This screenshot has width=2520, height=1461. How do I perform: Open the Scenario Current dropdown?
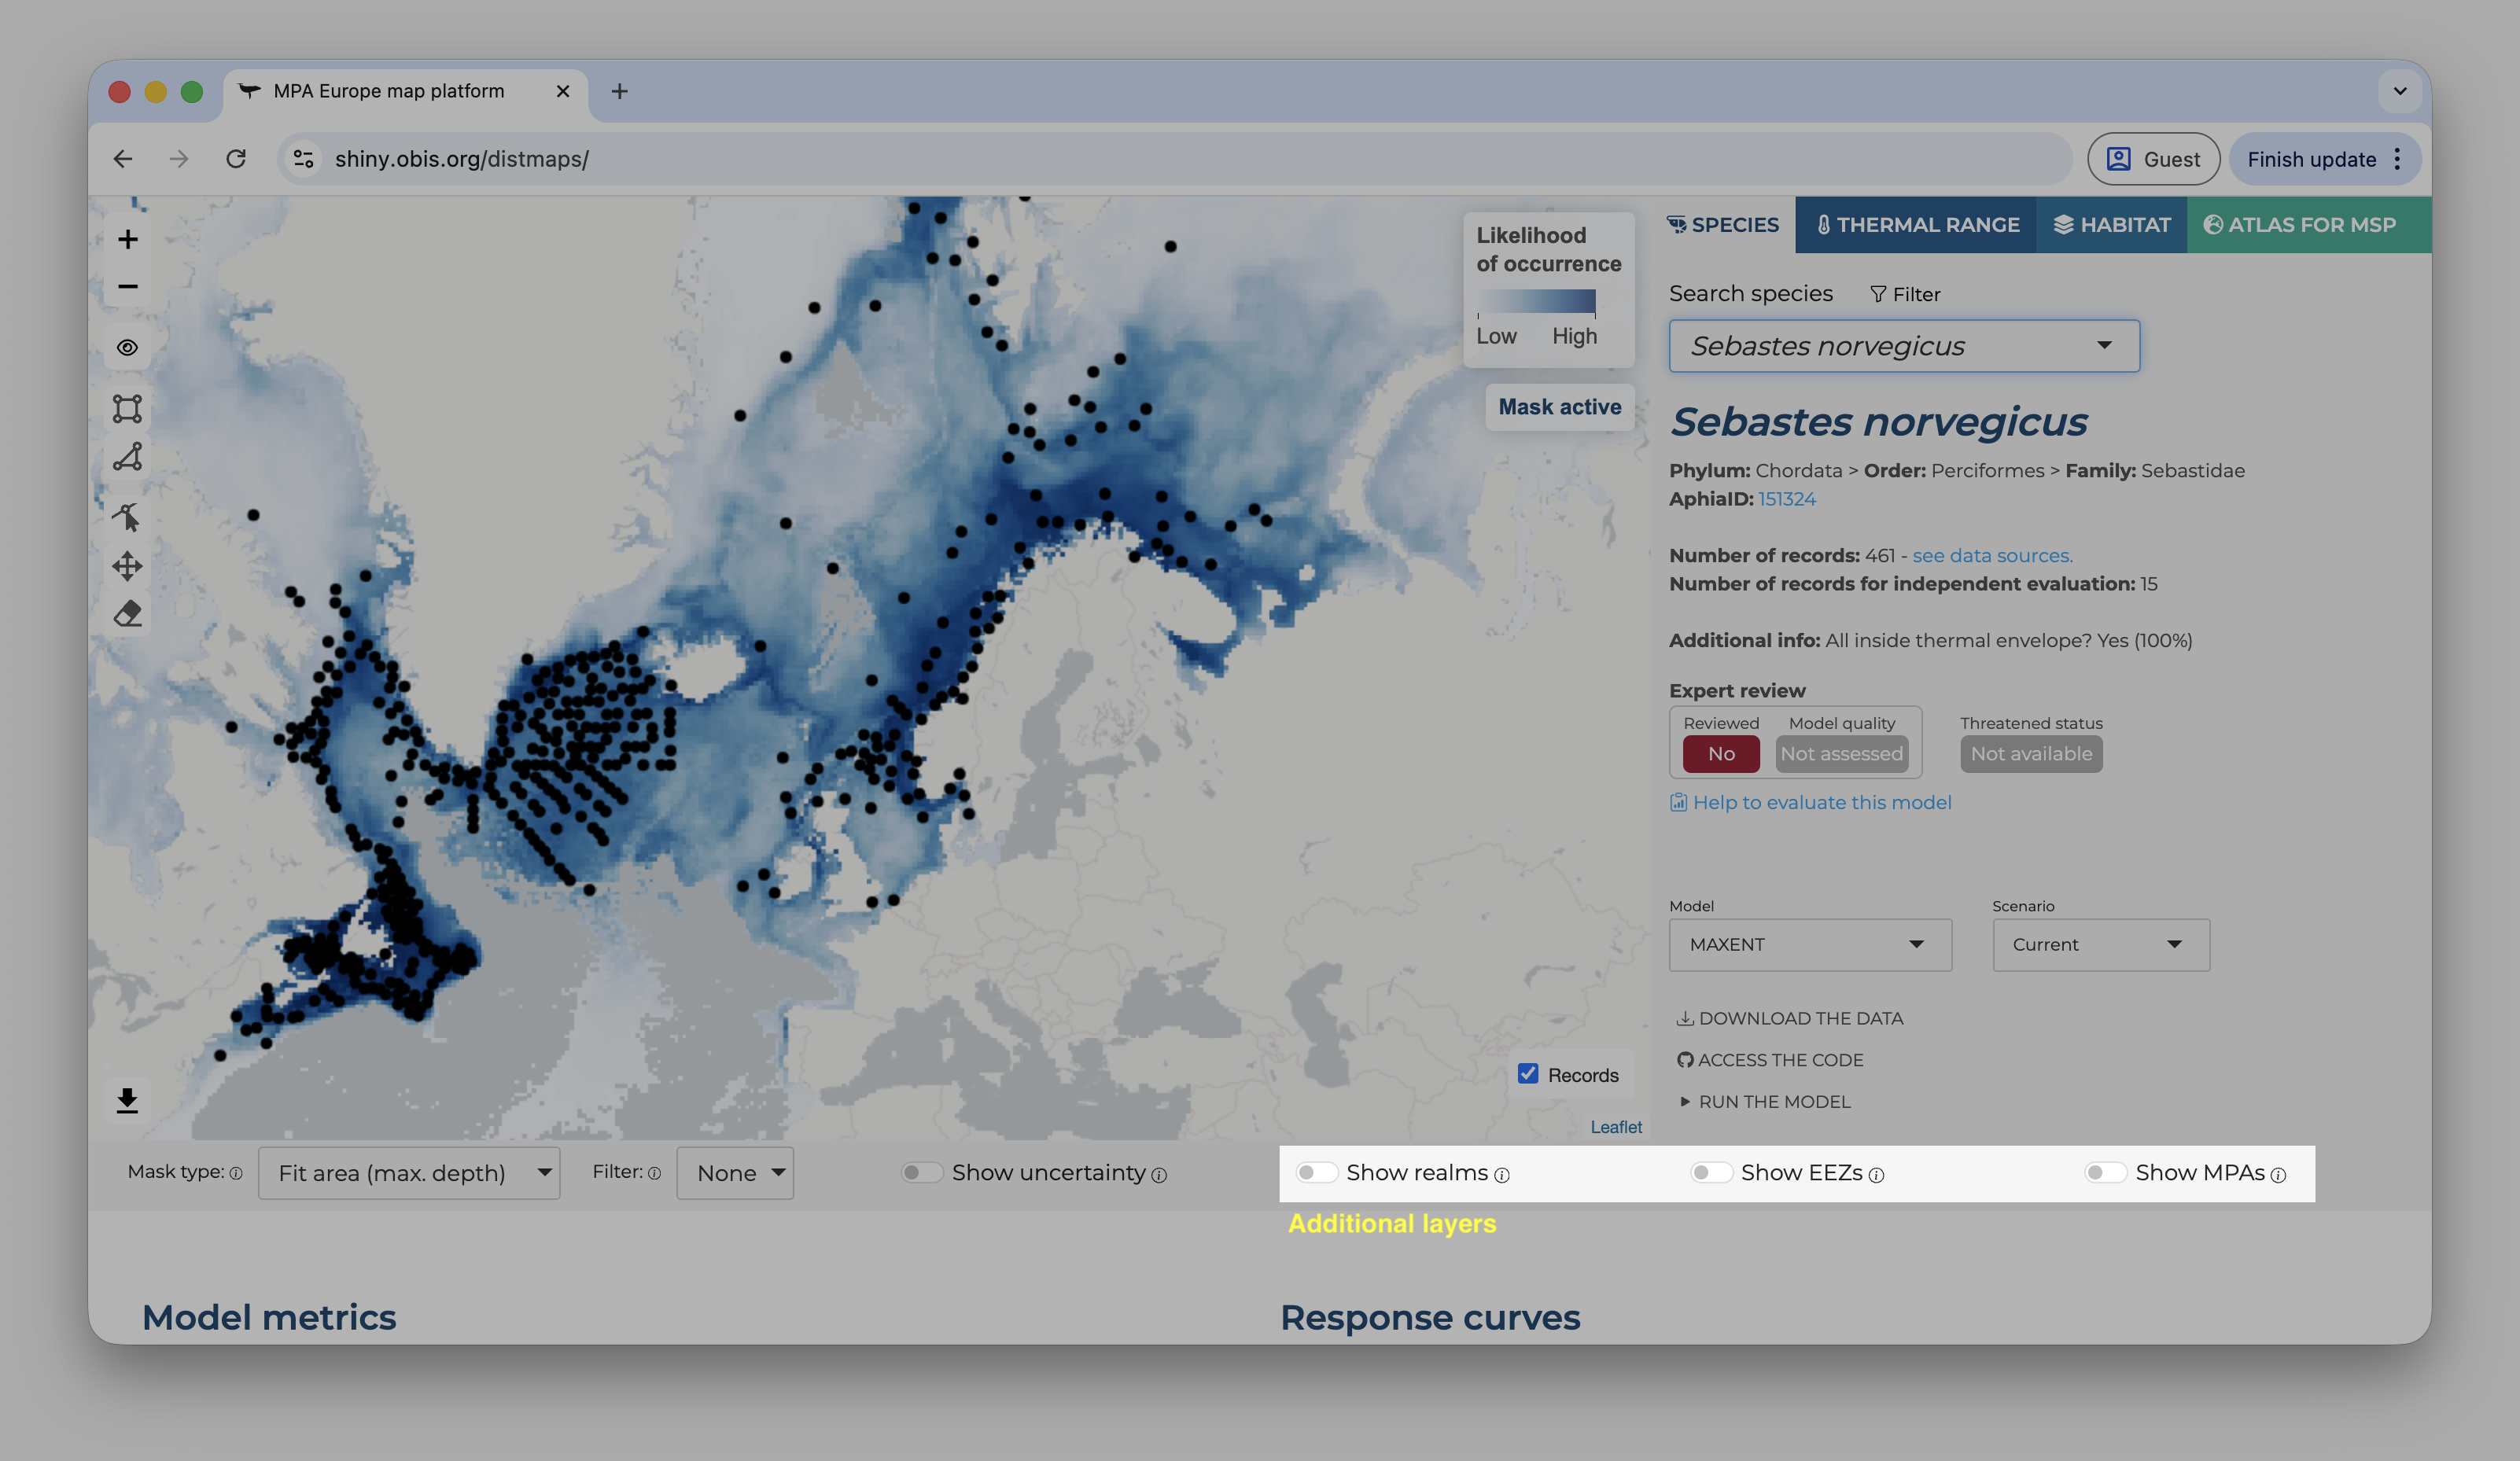point(2101,944)
